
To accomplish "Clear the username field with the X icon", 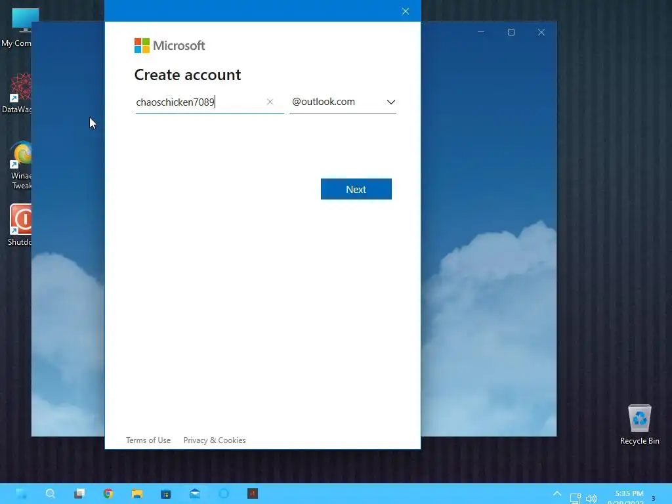I will click(x=270, y=102).
